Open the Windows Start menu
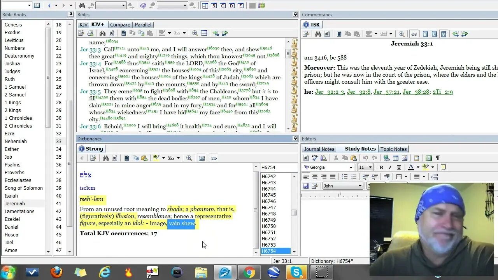 (x=7, y=272)
